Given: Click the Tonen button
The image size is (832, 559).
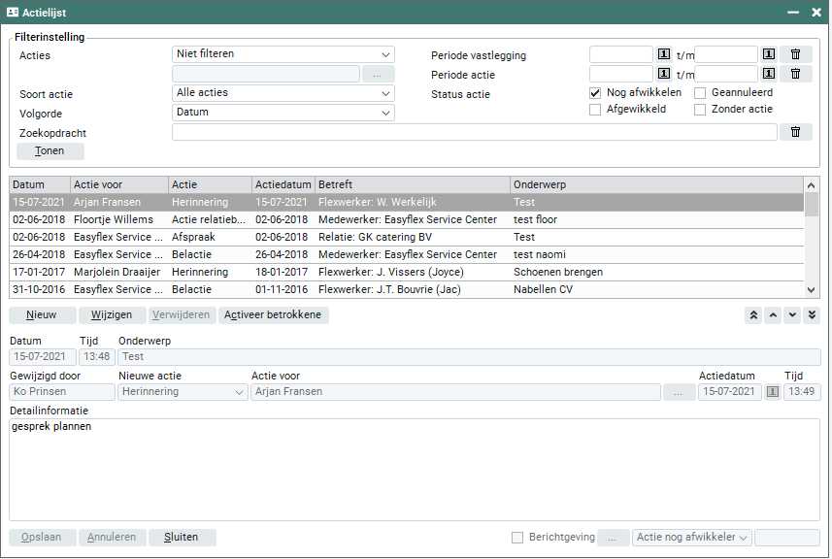Looking at the screenshot, I should point(50,151).
